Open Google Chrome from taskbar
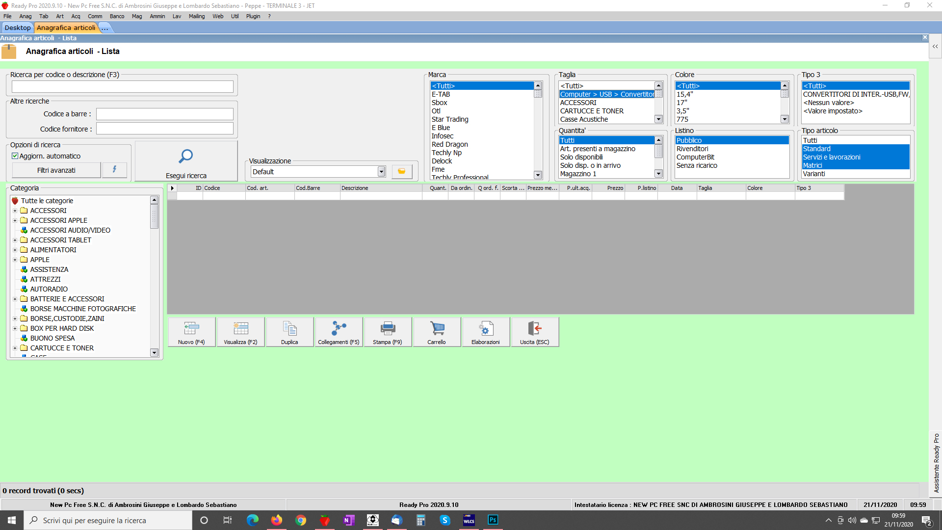The image size is (942, 530). (x=301, y=520)
